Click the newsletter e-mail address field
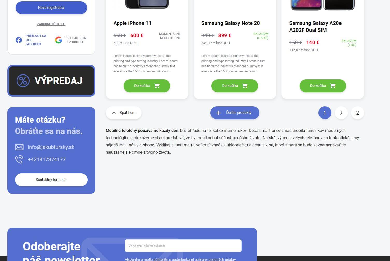 point(183,246)
